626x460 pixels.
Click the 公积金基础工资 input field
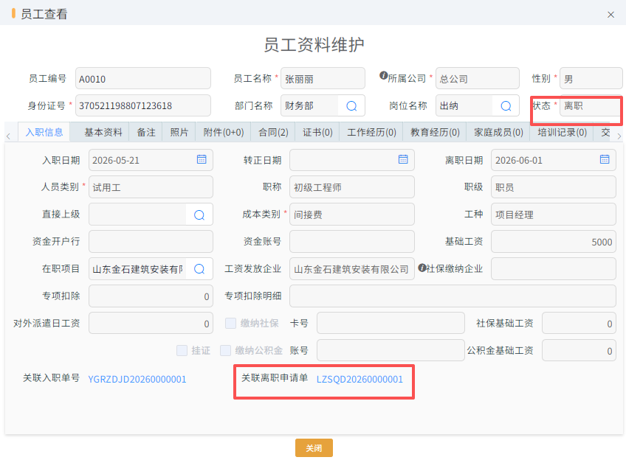(x=579, y=350)
